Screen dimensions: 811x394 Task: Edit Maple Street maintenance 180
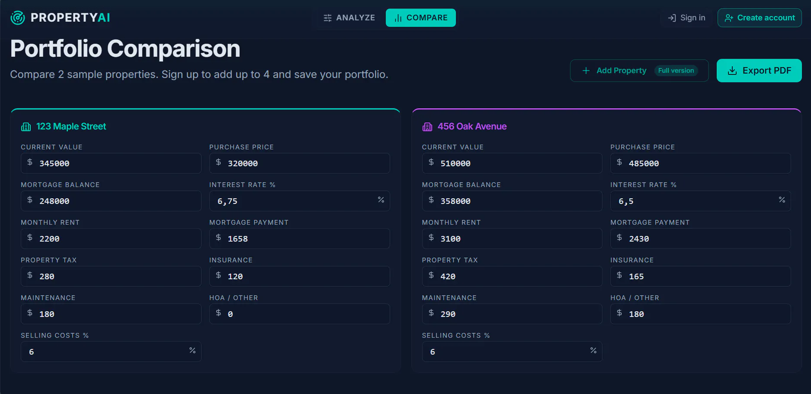click(111, 314)
